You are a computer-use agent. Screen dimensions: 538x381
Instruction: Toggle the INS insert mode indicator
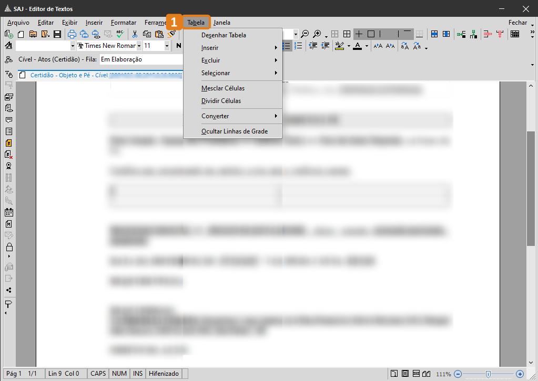point(138,374)
